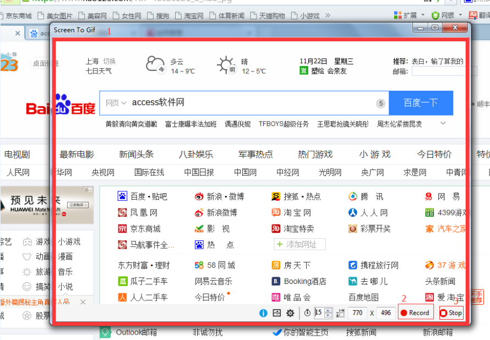This screenshot has height=340, width=490.
Task: Click the sunny weather icon for tomorrow
Action: 226,65
